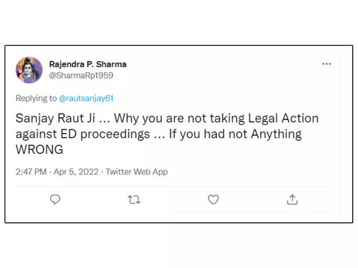Screen dimensions: 358x268
Task: Retweet this tweet using the retweet icon
Action: (134, 200)
